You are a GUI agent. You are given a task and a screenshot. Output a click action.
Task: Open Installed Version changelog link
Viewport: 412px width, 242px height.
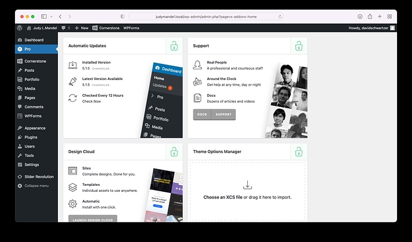[x=101, y=69]
